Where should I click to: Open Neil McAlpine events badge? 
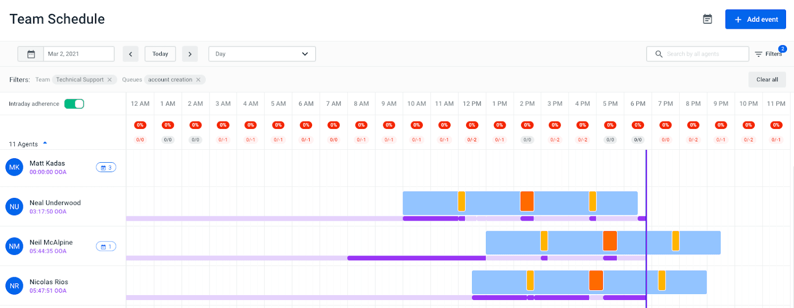[106, 246]
